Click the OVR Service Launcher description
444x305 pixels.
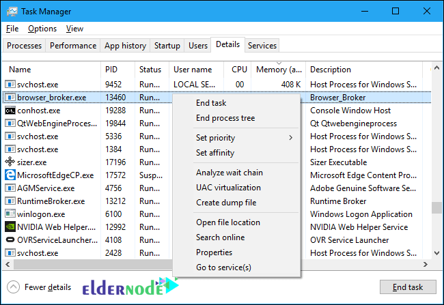pos(350,240)
